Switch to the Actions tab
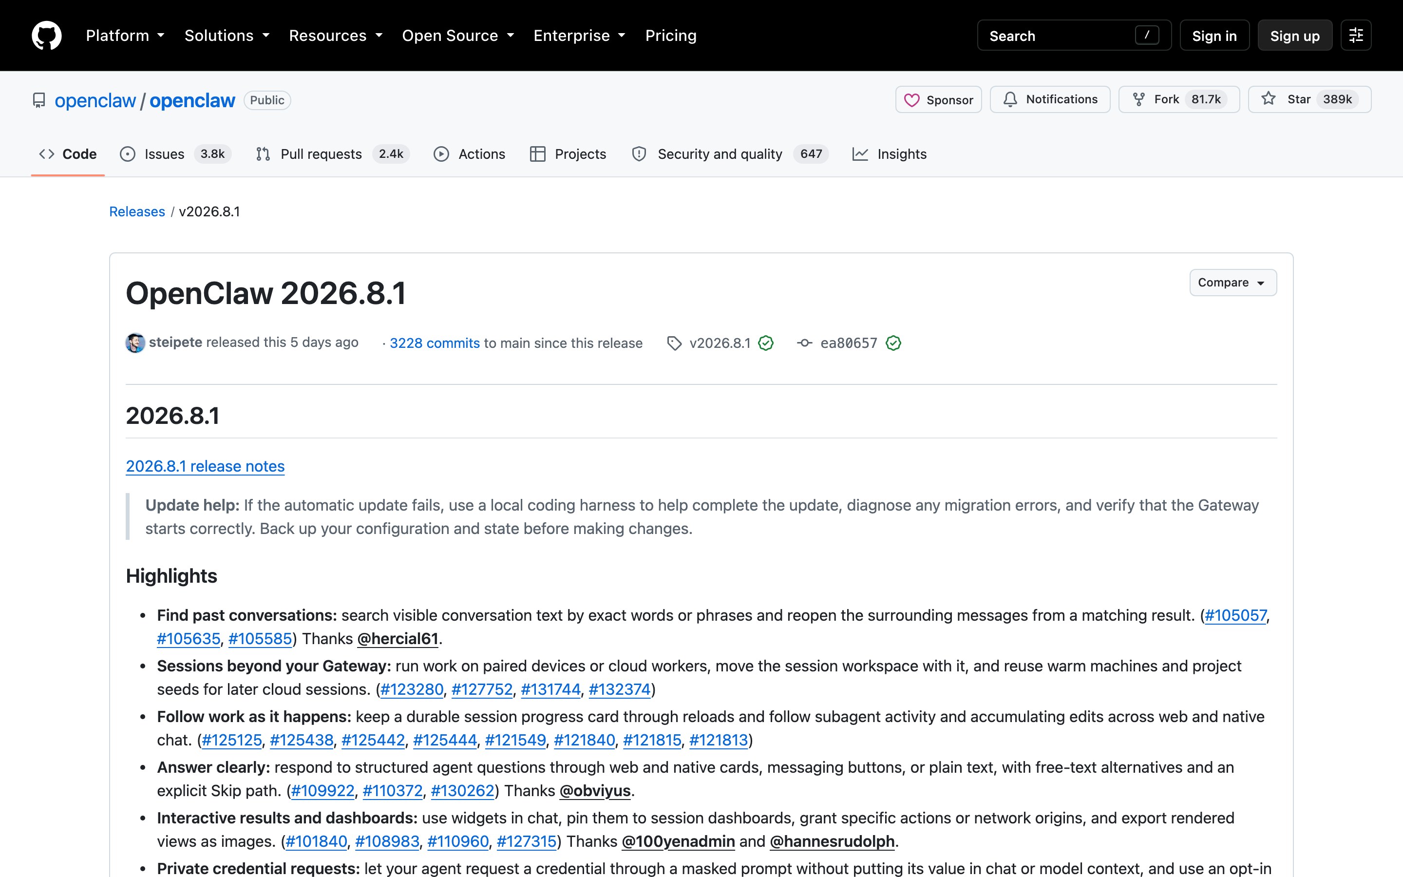 (470, 153)
